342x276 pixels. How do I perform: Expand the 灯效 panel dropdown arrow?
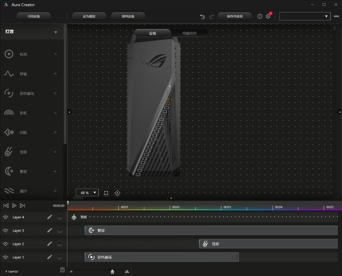[x=56, y=33]
